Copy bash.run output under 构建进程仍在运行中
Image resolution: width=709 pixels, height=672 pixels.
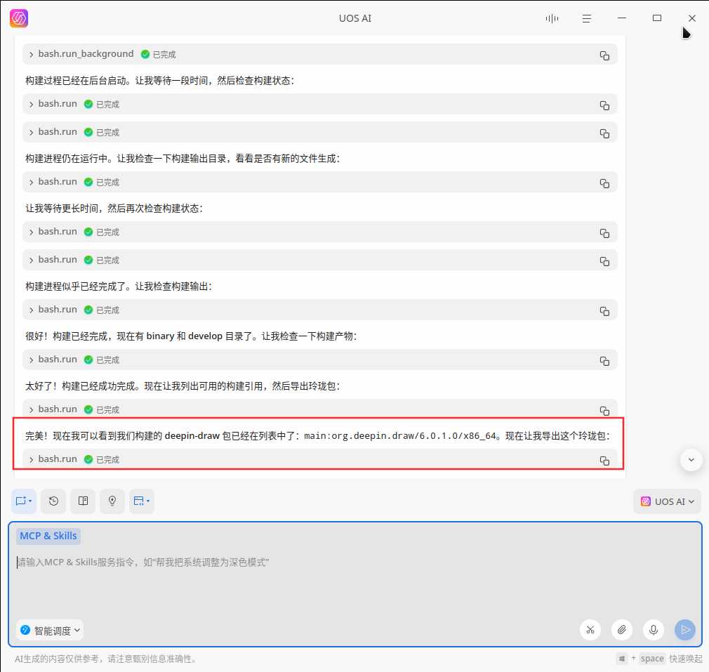(604, 183)
